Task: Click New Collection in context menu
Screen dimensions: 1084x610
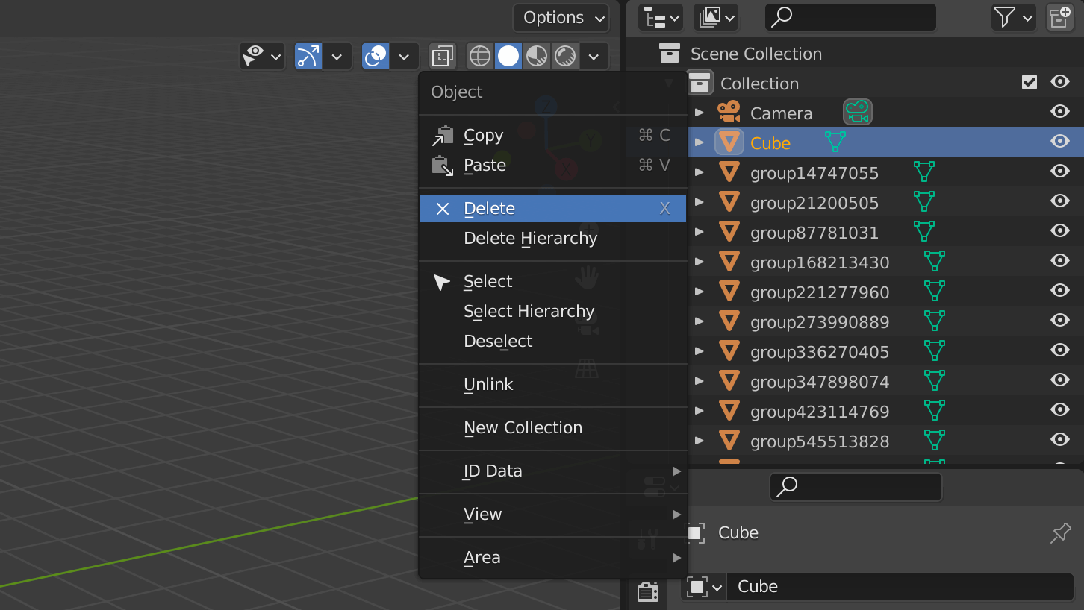Action: coord(523,428)
